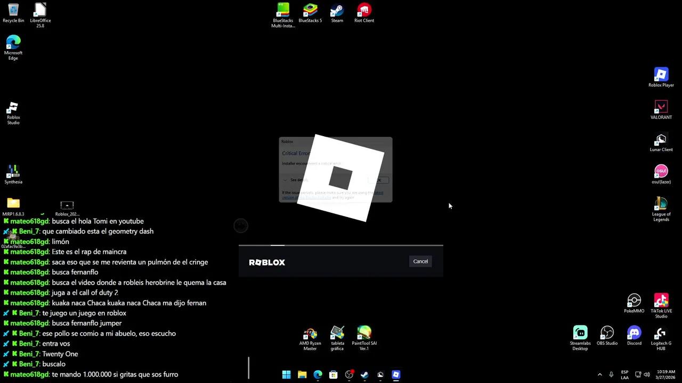
Task: Open File Explorer from the taskbar
Action: pos(302,374)
